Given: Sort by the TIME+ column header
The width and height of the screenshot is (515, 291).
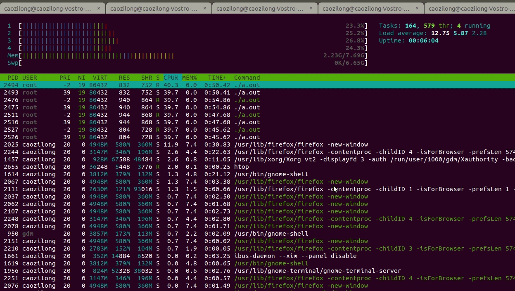Looking at the screenshot, I should point(217,78).
